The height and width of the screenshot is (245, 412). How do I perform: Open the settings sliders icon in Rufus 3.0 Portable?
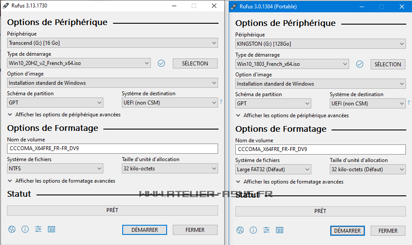click(266, 230)
